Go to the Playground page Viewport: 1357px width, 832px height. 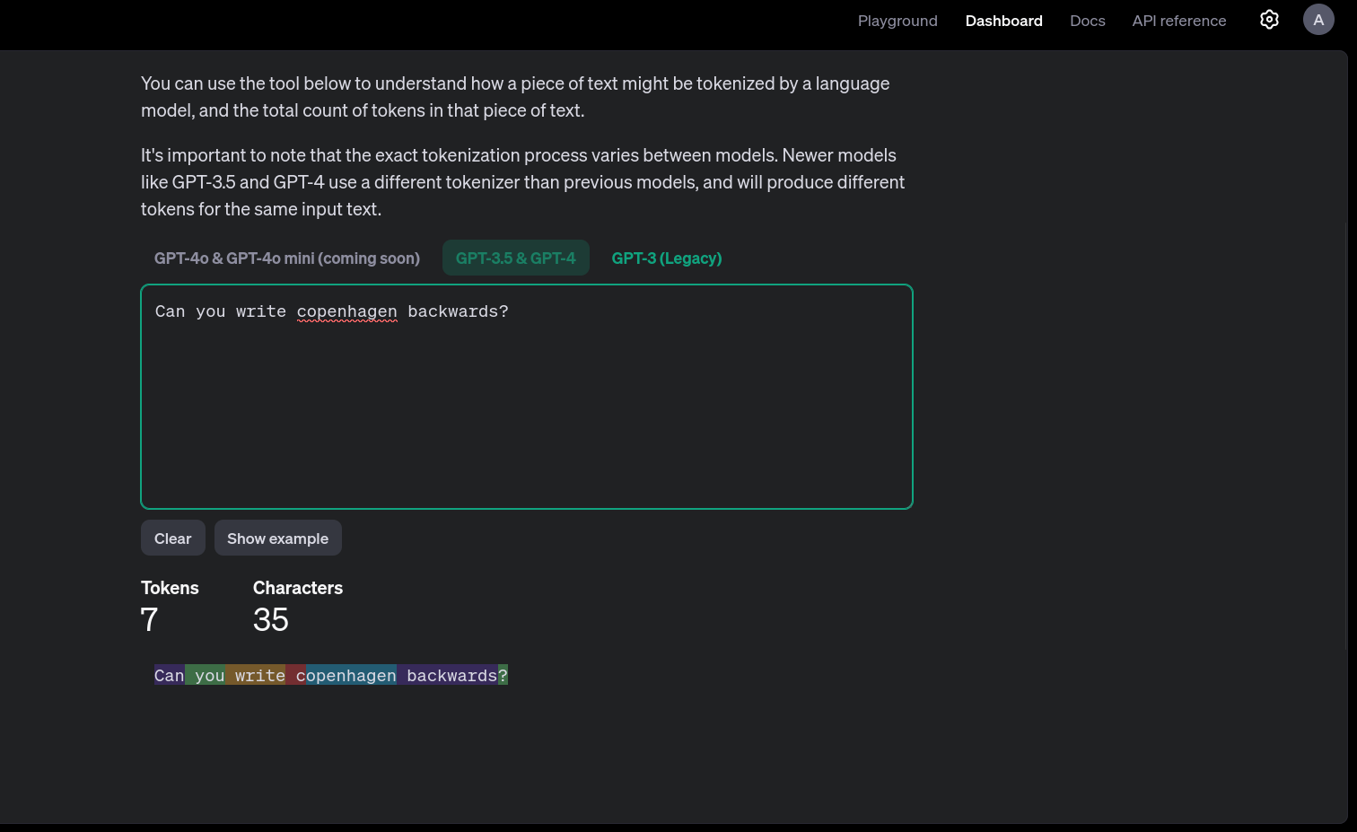pos(897,21)
